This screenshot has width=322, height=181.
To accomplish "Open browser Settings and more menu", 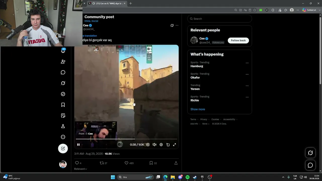I will 298,10.
